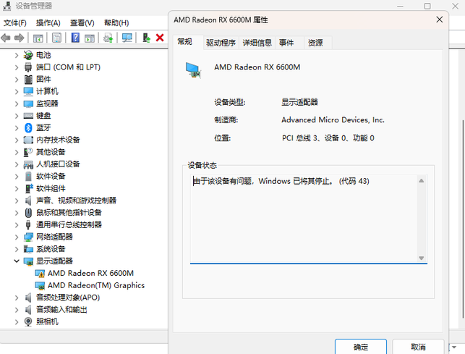Open the blue question mark help icon
Image resolution: width=465 pixels, height=354 pixels.
tap(75, 38)
